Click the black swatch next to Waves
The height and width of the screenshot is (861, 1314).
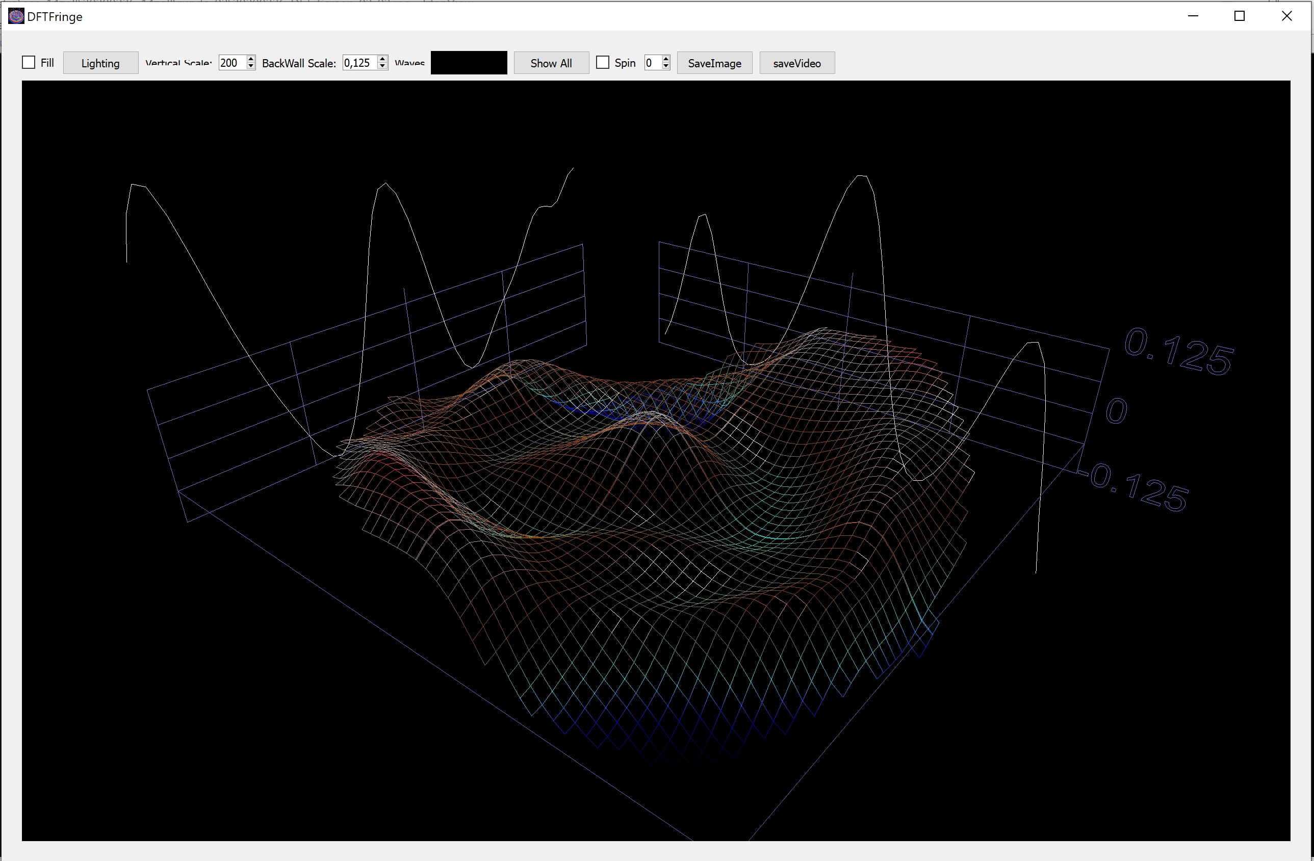click(469, 63)
